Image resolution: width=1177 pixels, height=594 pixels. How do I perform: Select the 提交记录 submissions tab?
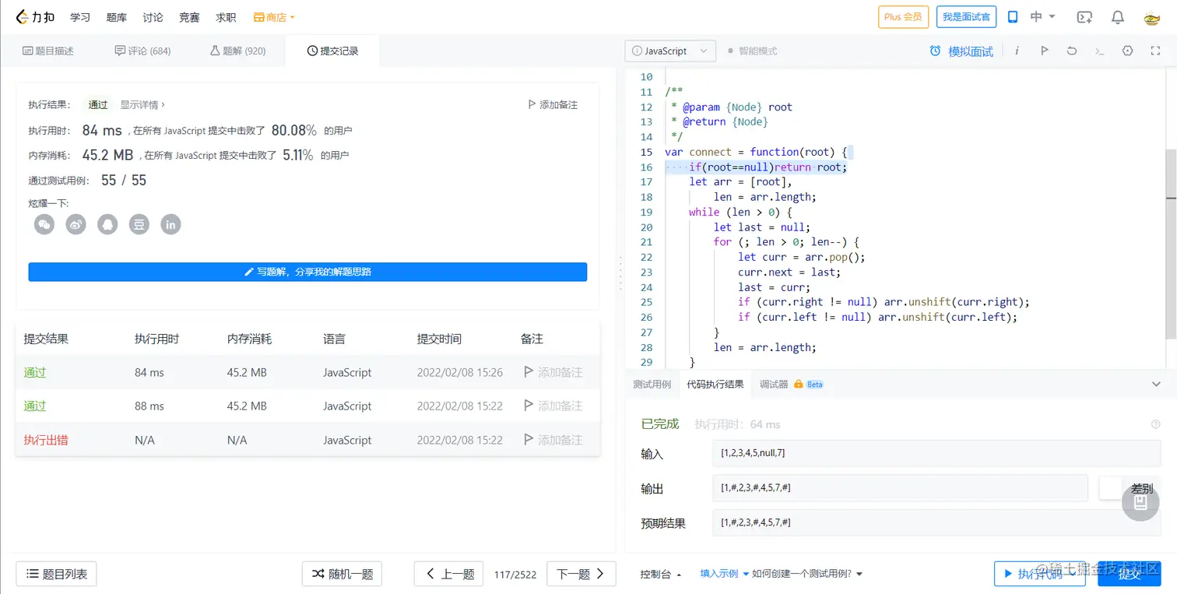tap(332, 51)
